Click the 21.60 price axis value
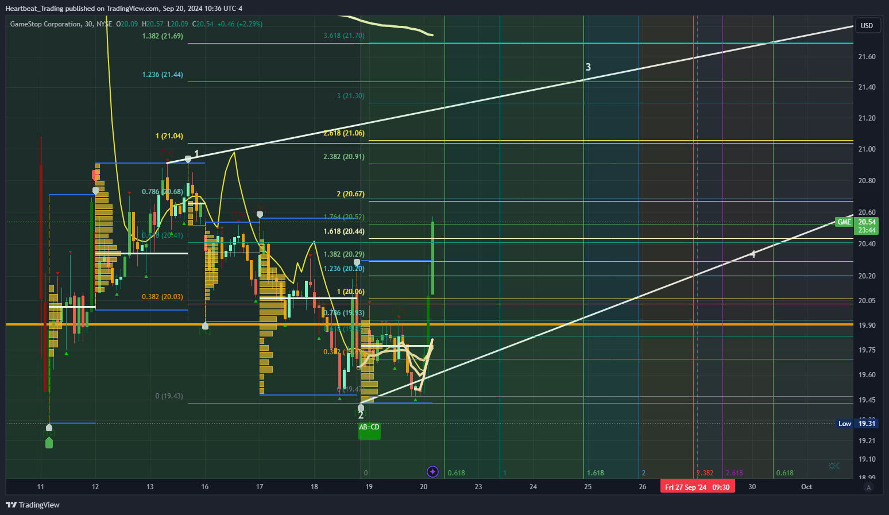This screenshot has width=889, height=515. tap(867, 57)
